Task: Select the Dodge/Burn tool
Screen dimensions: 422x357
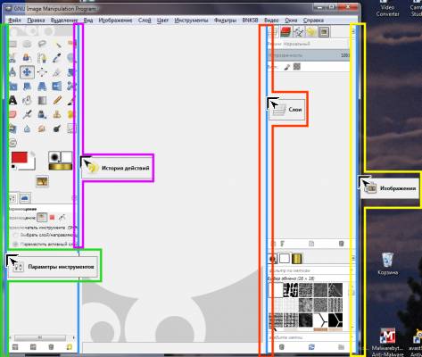Action: click(x=57, y=129)
